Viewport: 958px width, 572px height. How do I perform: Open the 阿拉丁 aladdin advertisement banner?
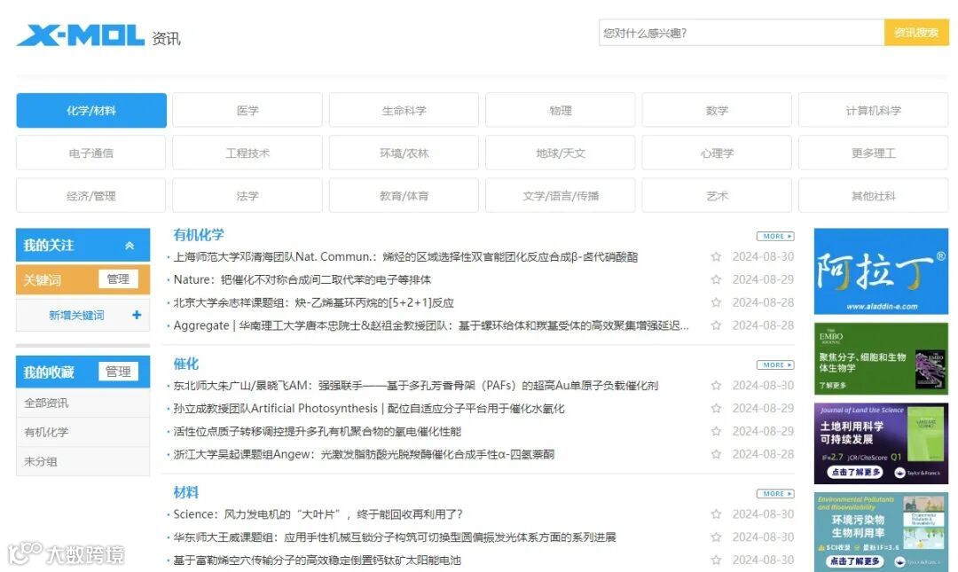[881, 271]
